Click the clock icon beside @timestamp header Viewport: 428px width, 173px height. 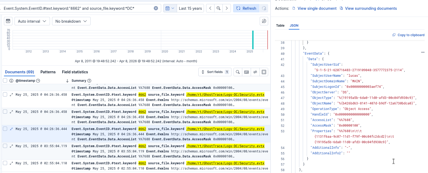(38, 81)
